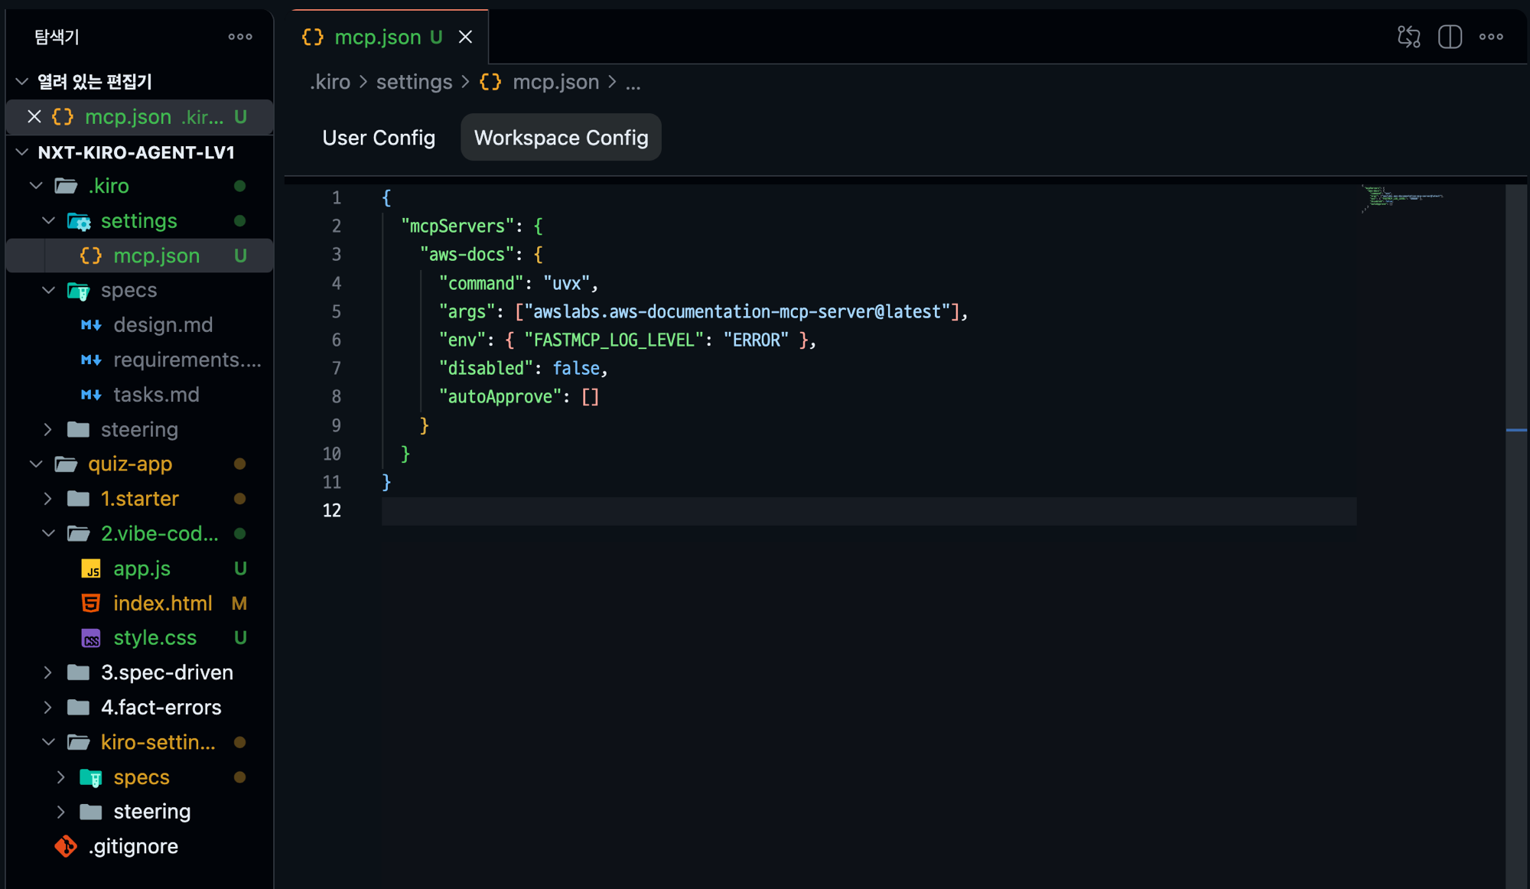The width and height of the screenshot is (1530, 889).
Task: Open the explorer panel more actions menu
Action: point(240,37)
